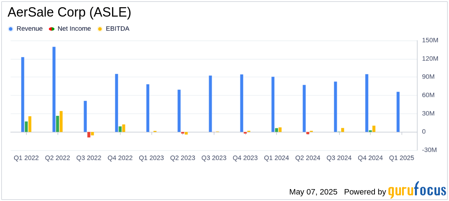449x201 pixels.
Task: Open the gurufocus logo link
Action: click(x=417, y=189)
